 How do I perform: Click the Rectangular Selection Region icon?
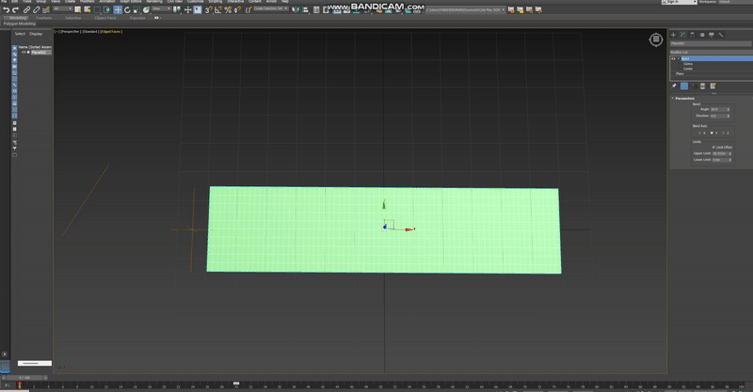point(97,9)
